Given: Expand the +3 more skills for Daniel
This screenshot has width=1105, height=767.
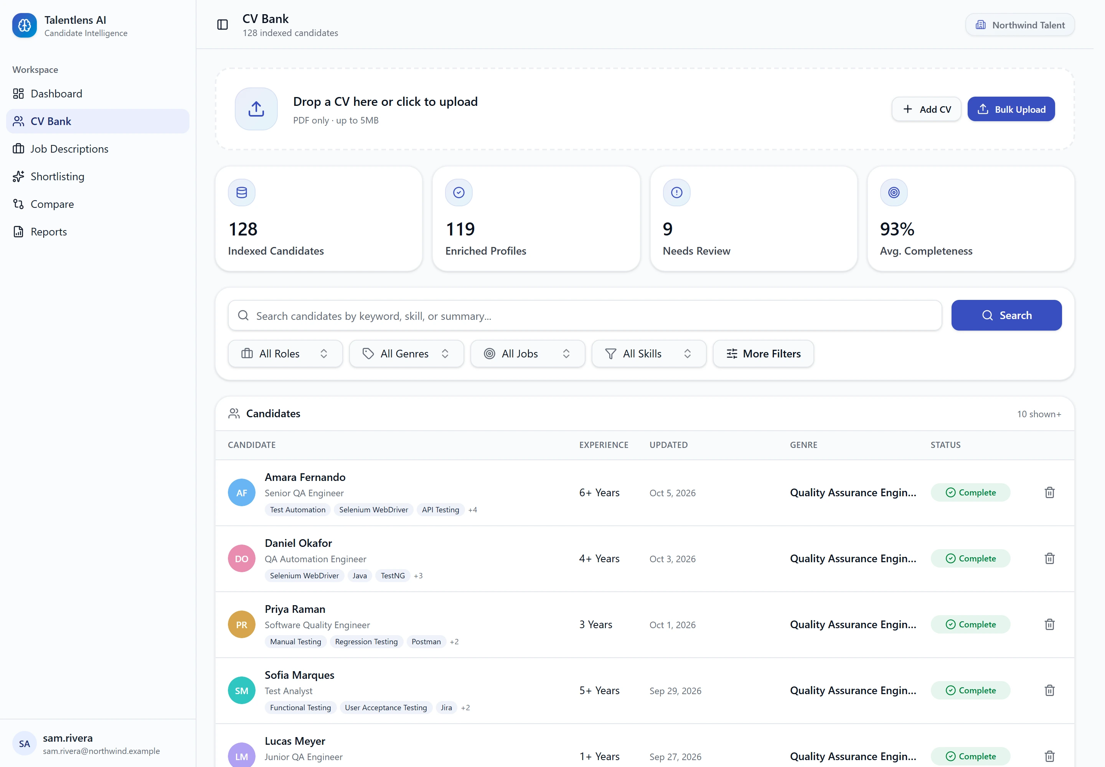Looking at the screenshot, I should 418,576.
